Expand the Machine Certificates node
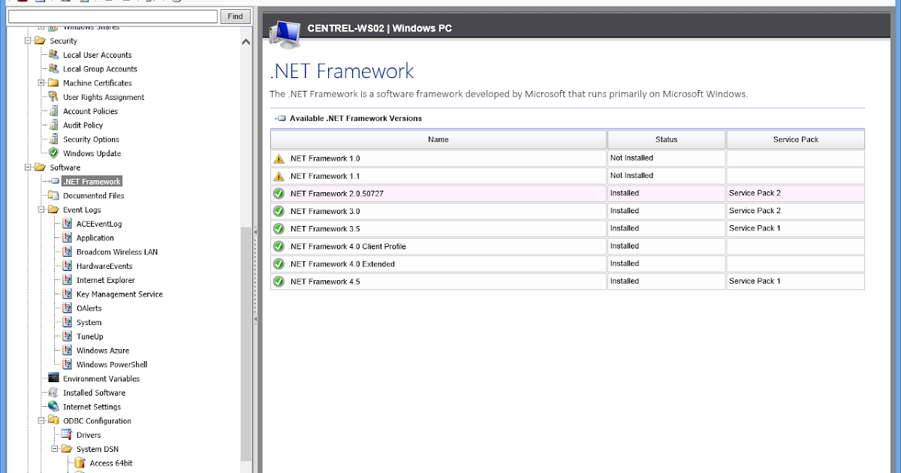This screenshot has height=473, width=901. point(41,83)
